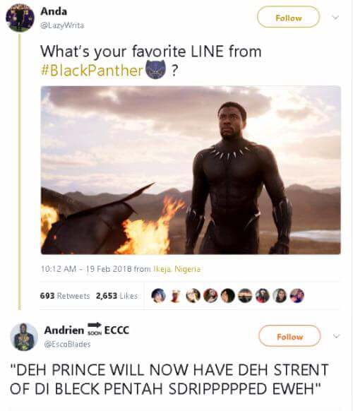Open fifth liker's dark-haired avatar

228,296
